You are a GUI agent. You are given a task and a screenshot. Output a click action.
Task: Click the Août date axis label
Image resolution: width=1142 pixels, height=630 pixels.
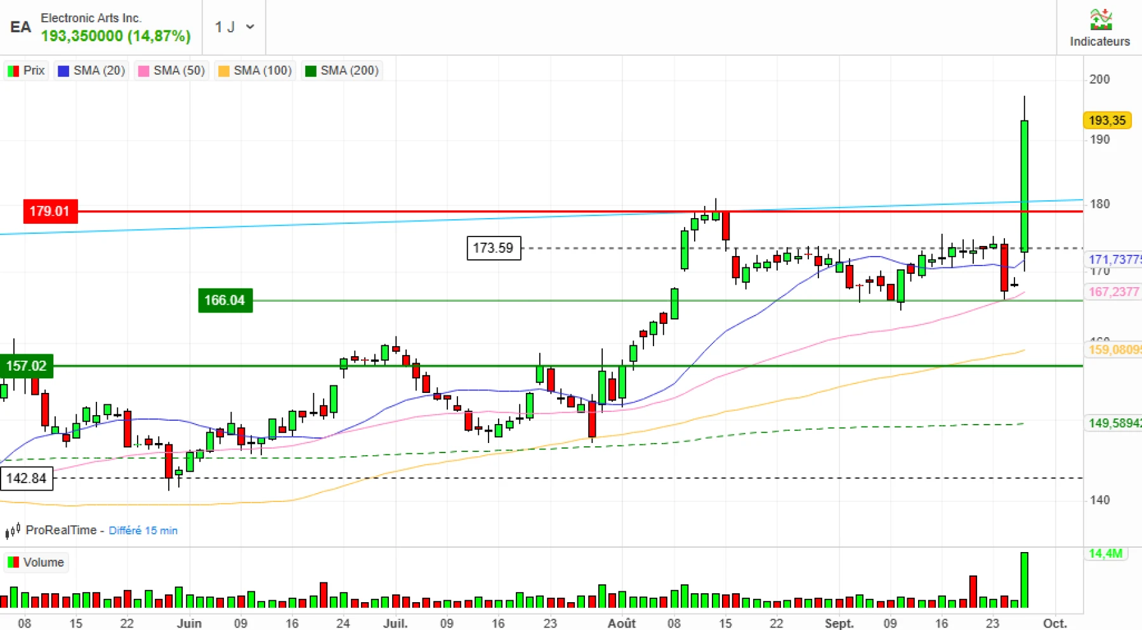click(x=622, y=623)
